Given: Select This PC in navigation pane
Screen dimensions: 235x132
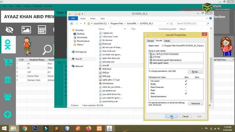Looking at the screenshot, I should click(x=79, y=59).
